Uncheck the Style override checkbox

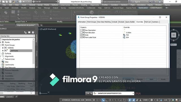tap(81, 35)
